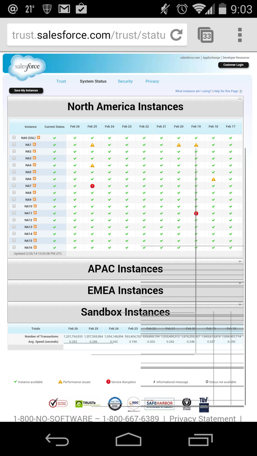Viewport: 257px width, 456px height.
Task: Click the Save My Instances button
Action: click(x=26, y=90)
